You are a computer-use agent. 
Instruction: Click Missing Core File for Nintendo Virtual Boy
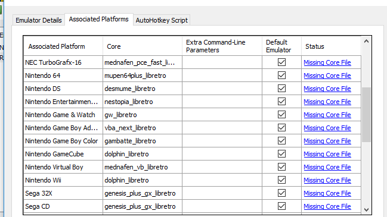tap(327, 167)
